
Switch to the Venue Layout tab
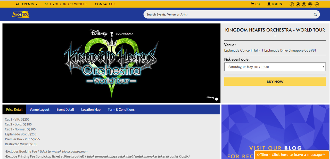pos(39,109)
